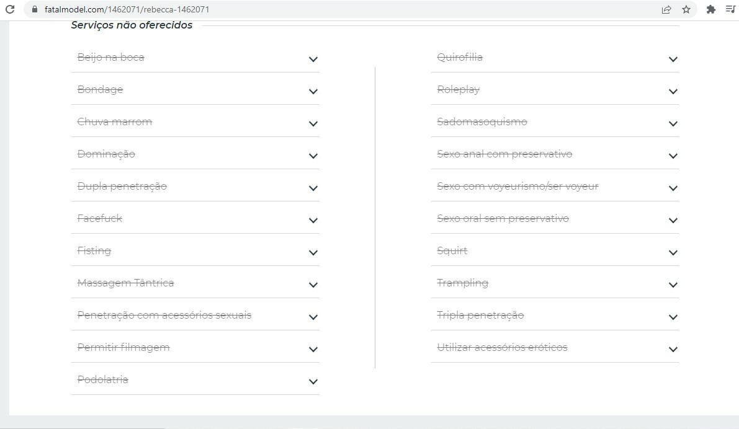The height and width of the screenshot is (429, 739).
Task: Expand the Beijo na boca chevron
Action: coord(313,60)
